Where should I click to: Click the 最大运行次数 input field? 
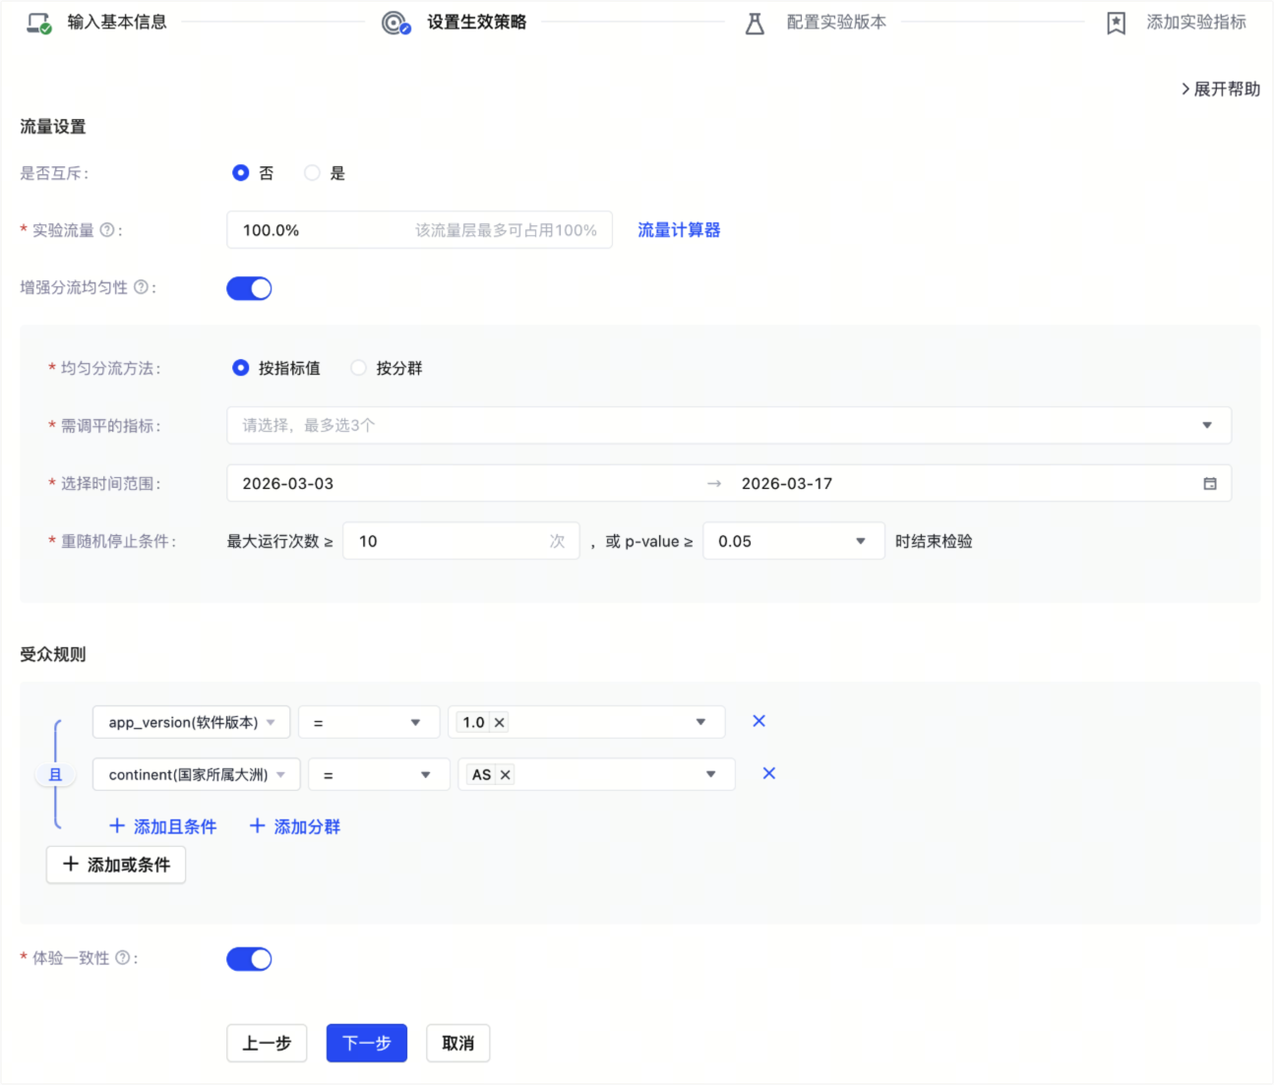[448, 541]
